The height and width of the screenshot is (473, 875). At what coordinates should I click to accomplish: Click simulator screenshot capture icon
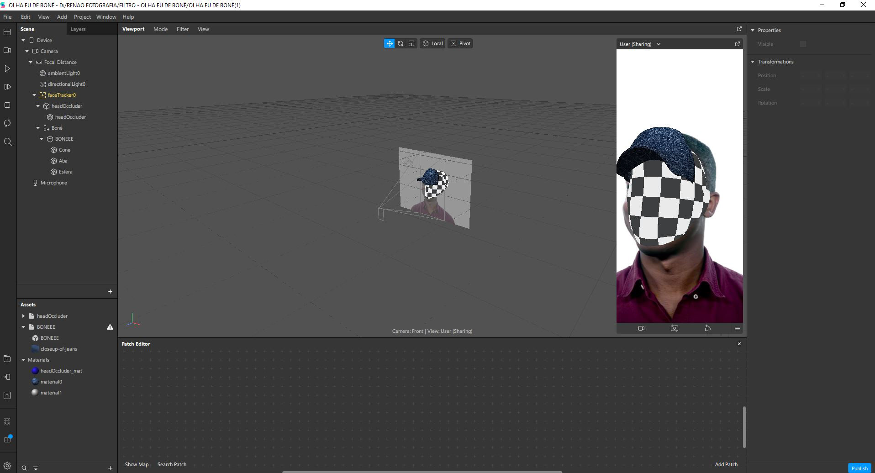point(675,328)
